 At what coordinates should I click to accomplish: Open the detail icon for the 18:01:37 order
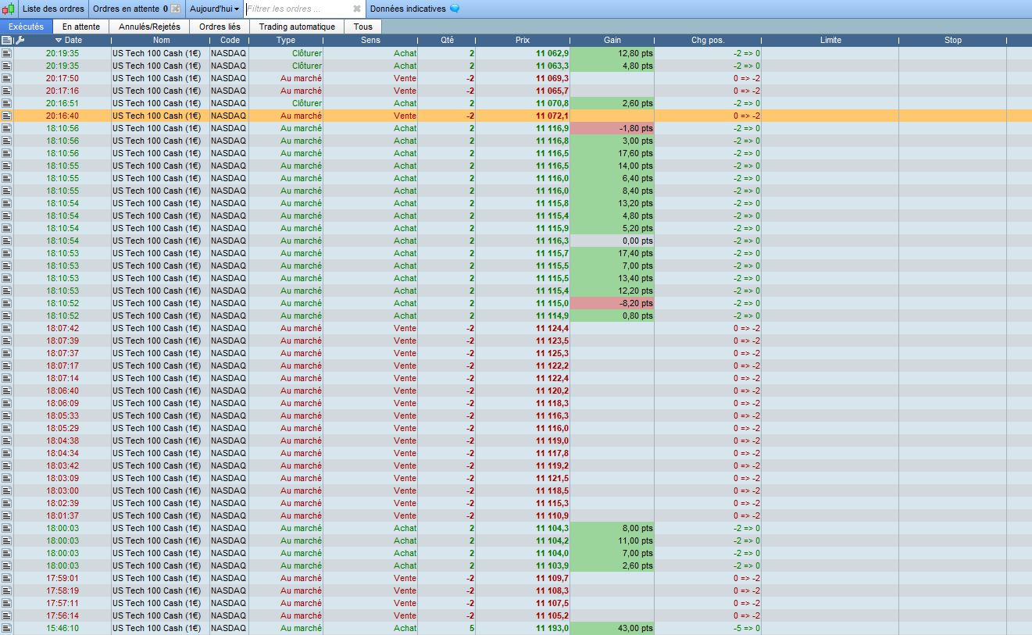coord(7,515)
